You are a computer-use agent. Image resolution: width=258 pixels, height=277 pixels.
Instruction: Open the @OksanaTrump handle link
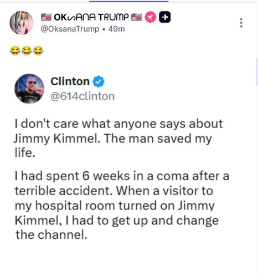pos(70,29)
